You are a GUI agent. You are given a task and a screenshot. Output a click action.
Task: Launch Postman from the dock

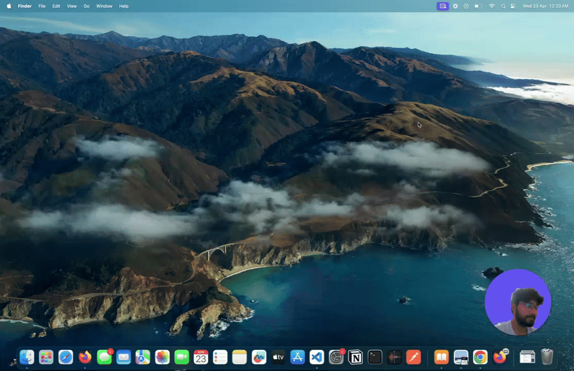(414, 357)
